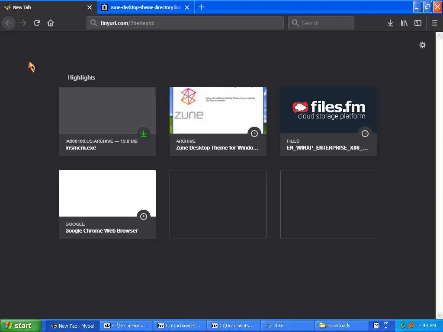This screenshot has height=332, width=443.
Task: Click the history clock on Google card
Action: pos(144,217)
